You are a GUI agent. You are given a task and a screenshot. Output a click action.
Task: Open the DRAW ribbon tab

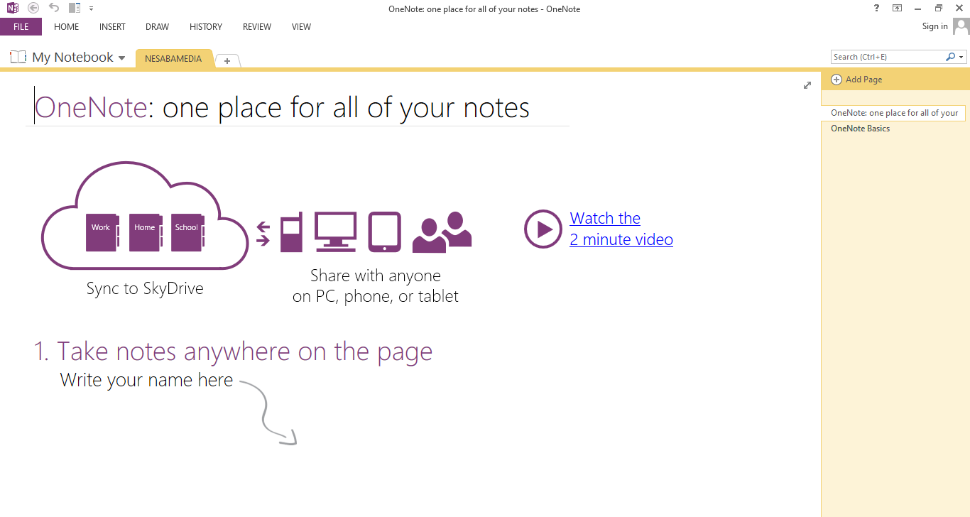click(157, 27)
